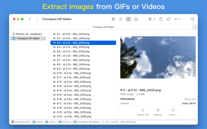The image size is (207, 129).
Task: Click Show Less in Information section
Action: (190, 99)
